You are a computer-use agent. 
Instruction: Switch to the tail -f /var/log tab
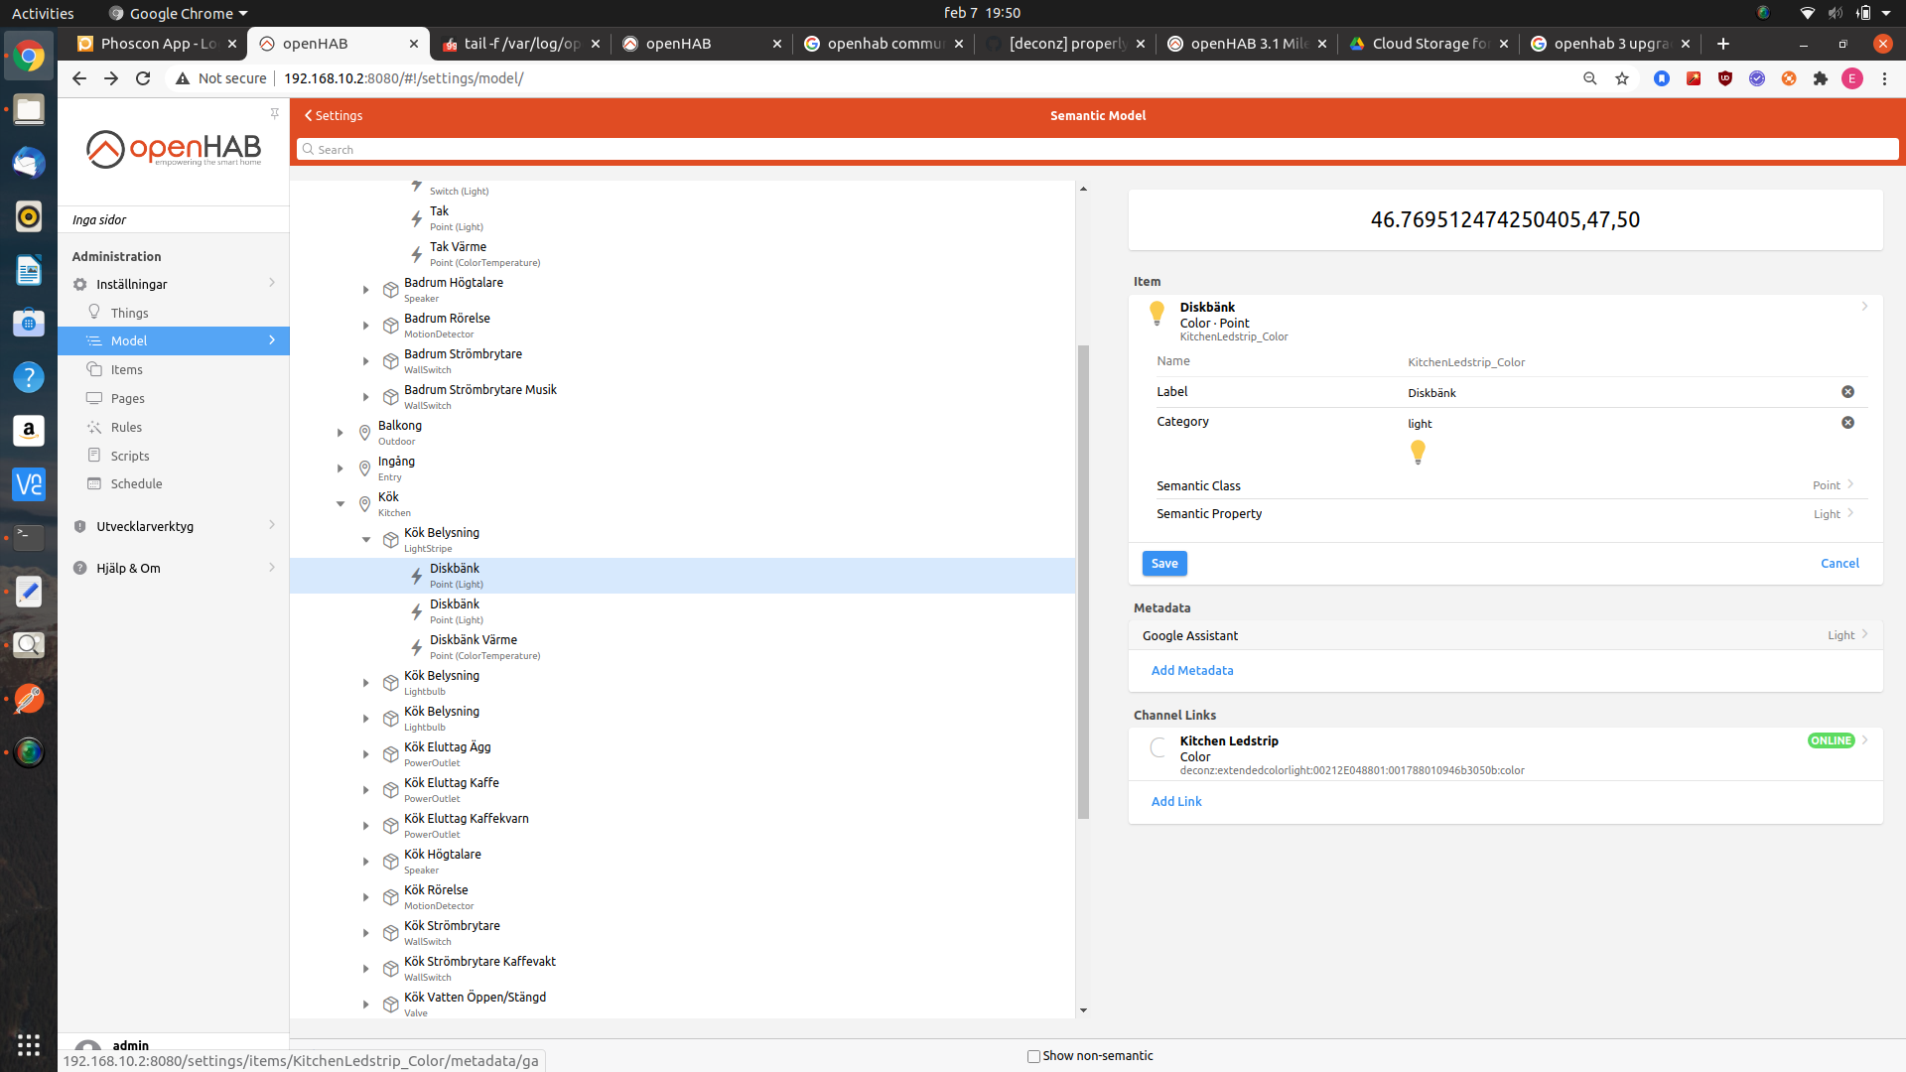[x=521, y=44]
